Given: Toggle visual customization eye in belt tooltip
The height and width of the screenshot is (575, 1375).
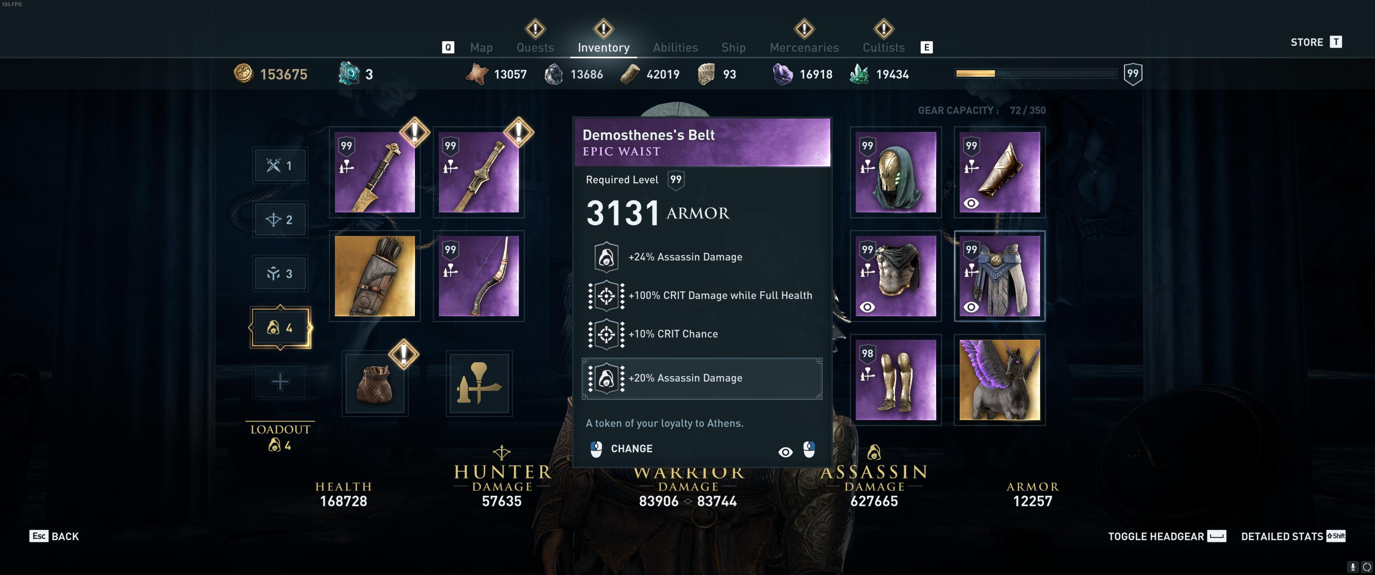Looking at the screenshot, I should pyautogui.click(x=785, y=452).
